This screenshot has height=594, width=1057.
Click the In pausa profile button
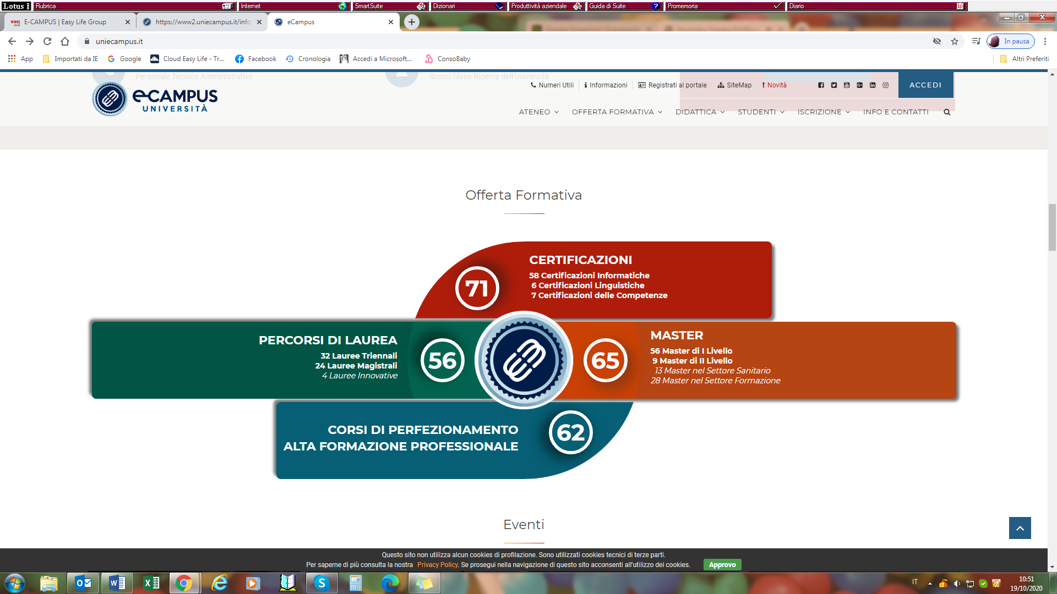[x=1011, y=41]
